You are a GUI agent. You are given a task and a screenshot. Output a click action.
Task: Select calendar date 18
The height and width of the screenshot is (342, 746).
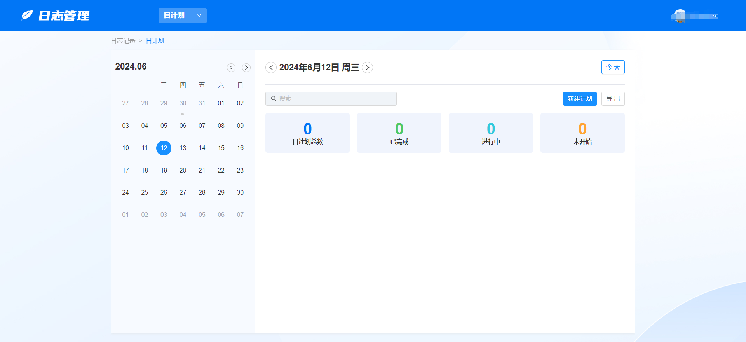pos(145,171)
